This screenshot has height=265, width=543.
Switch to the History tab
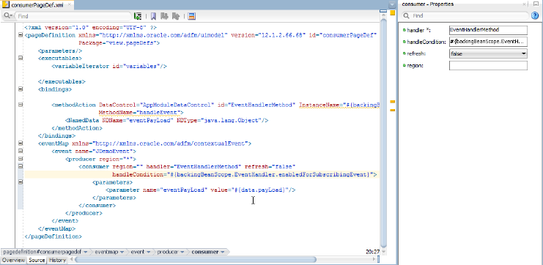click(x=57, y=260)
